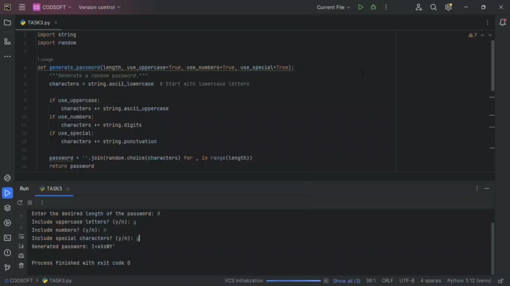
Task: Open the Python 3.12 (venv) interpreter selector
Action: point(469,280)
